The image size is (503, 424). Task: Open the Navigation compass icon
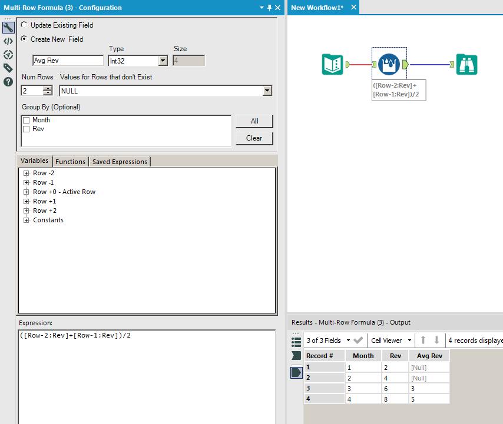point(8,55)
